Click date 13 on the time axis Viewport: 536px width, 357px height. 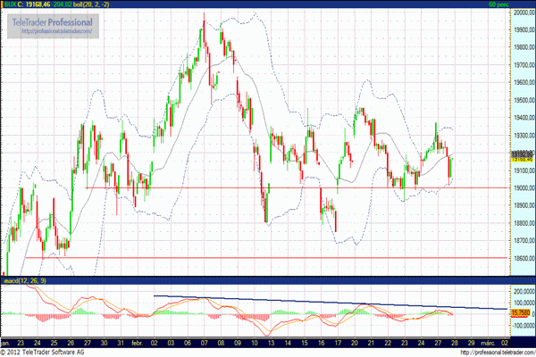(x=271, y=343)
